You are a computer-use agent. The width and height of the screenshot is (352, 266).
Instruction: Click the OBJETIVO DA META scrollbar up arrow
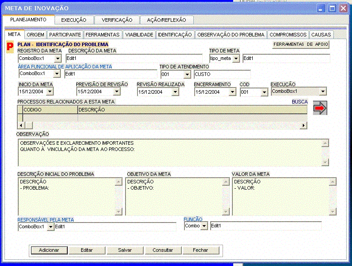point(226,182)
